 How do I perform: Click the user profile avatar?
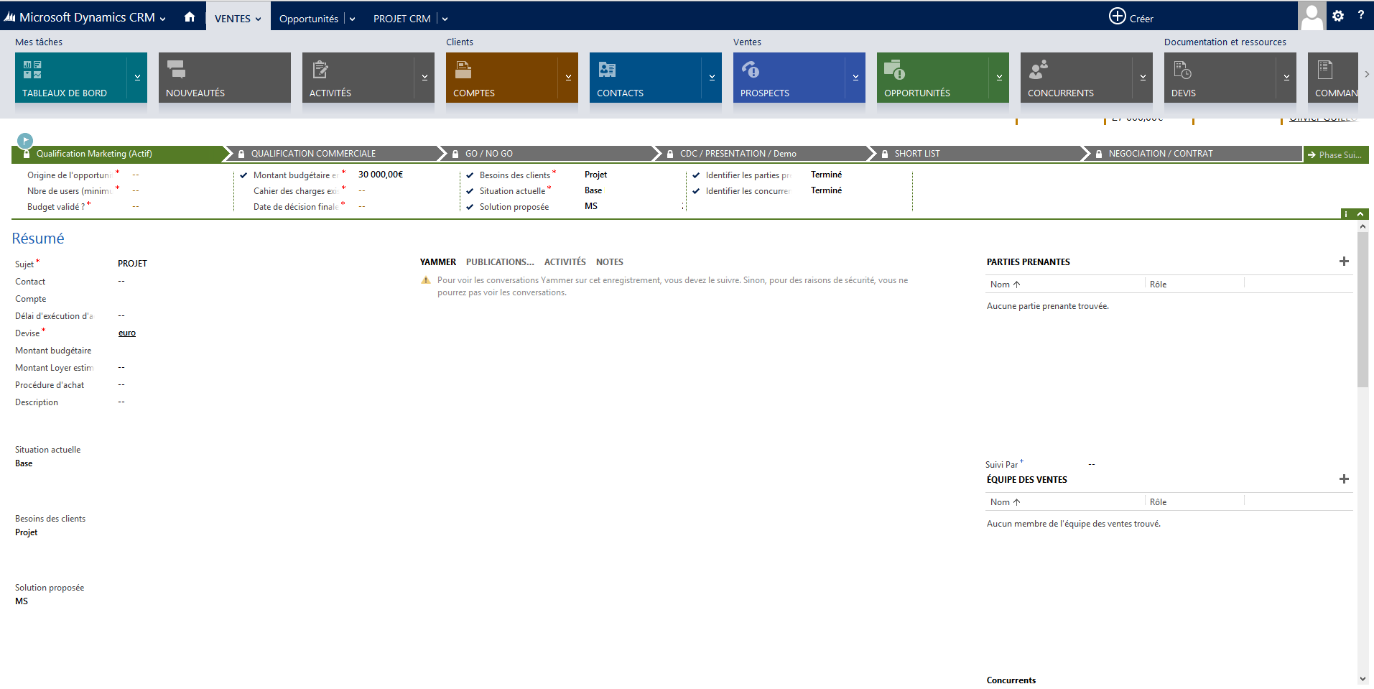[x=1312, y=15]
